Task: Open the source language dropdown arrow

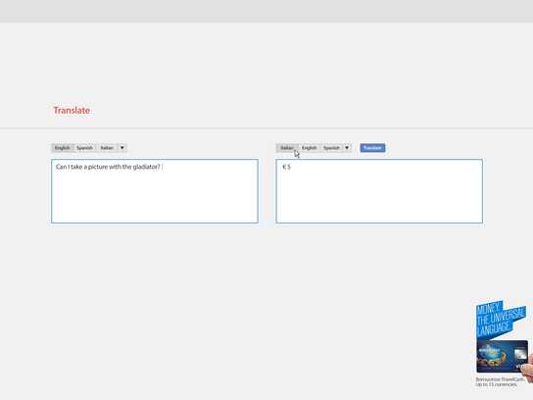Action: [x=122, y=148]
